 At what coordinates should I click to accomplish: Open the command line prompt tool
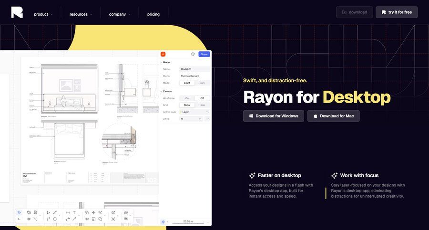(19, 219)
